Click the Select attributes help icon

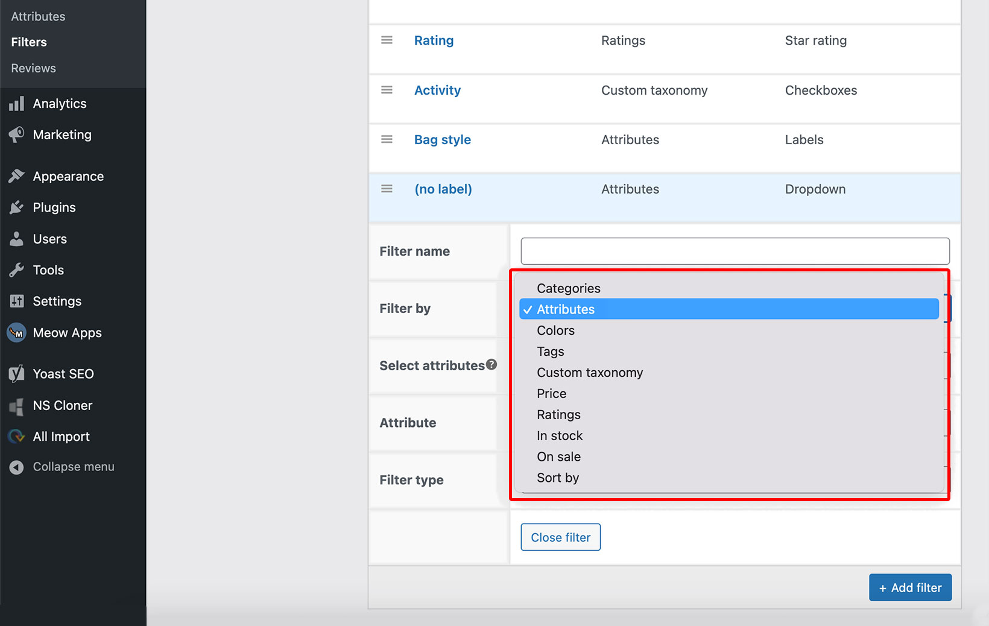pyautogui.click(x=492, y=364)
